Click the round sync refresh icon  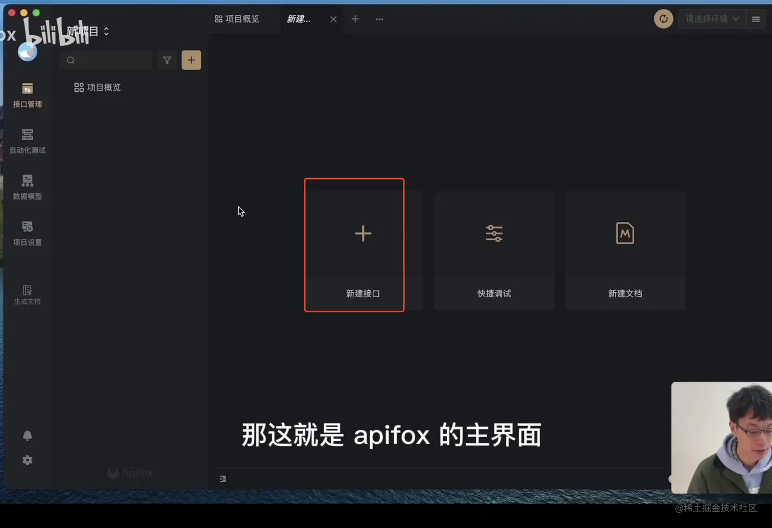click(x=664, y=19)
